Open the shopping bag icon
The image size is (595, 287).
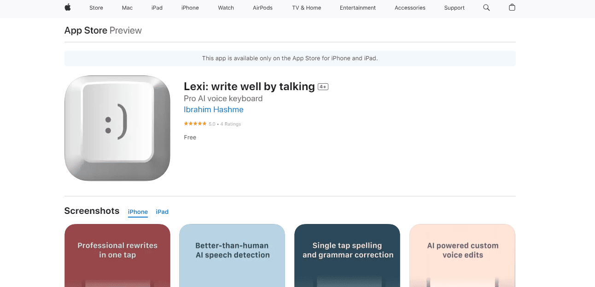(x=512, y=7)
